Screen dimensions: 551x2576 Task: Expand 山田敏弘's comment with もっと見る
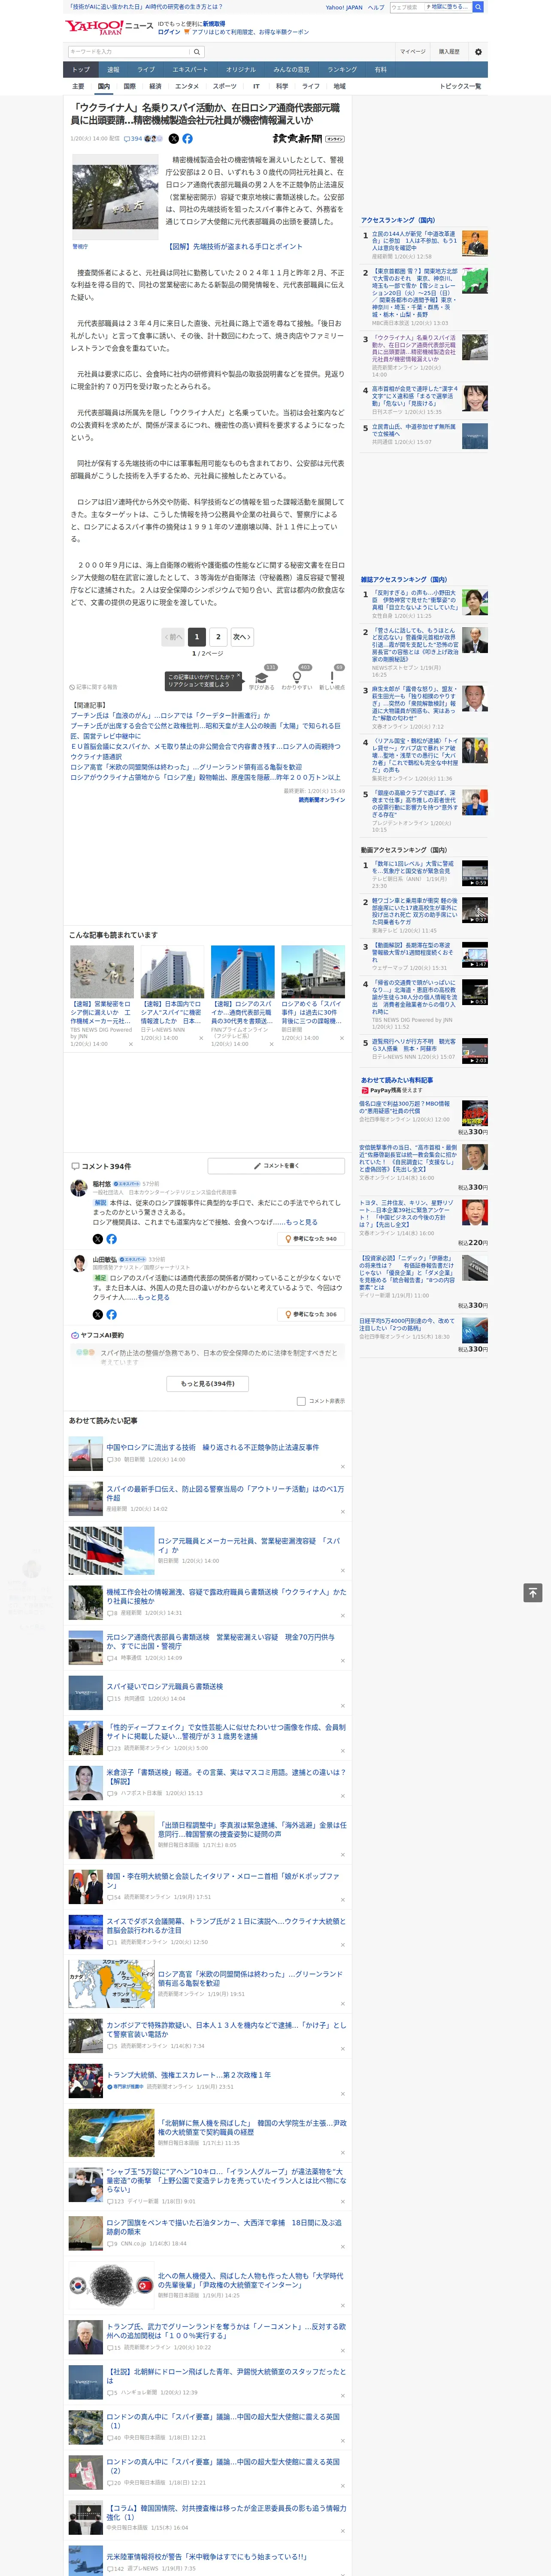click(153, 1297)
